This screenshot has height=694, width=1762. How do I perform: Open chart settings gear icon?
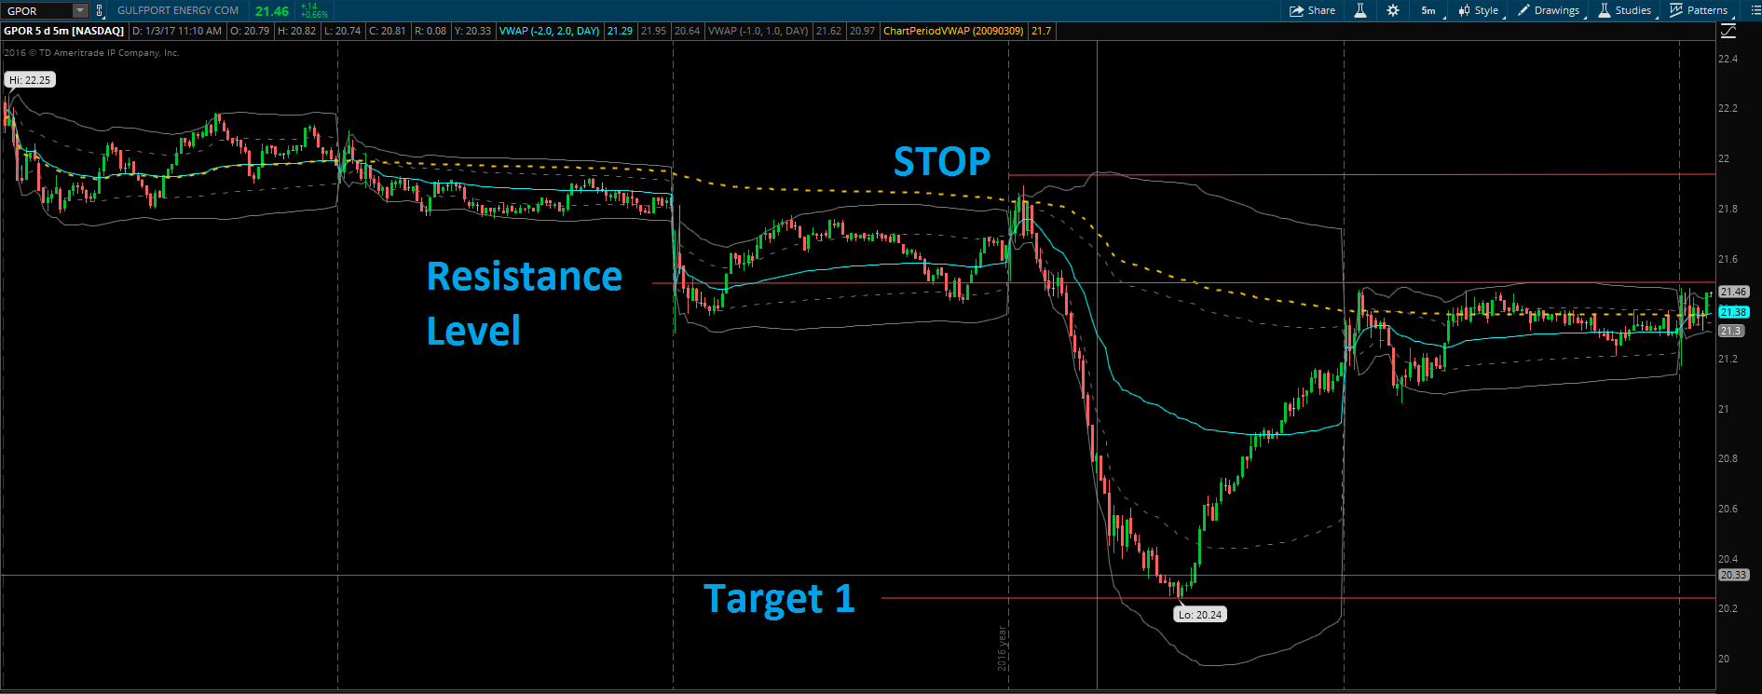1392,10
